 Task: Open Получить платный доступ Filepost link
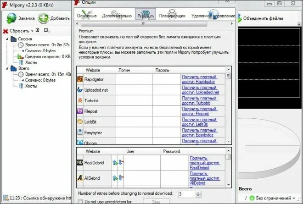coord(199,111)
